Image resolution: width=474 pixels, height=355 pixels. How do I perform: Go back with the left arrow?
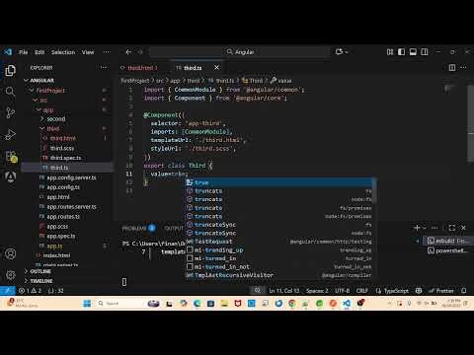point(128,52)
